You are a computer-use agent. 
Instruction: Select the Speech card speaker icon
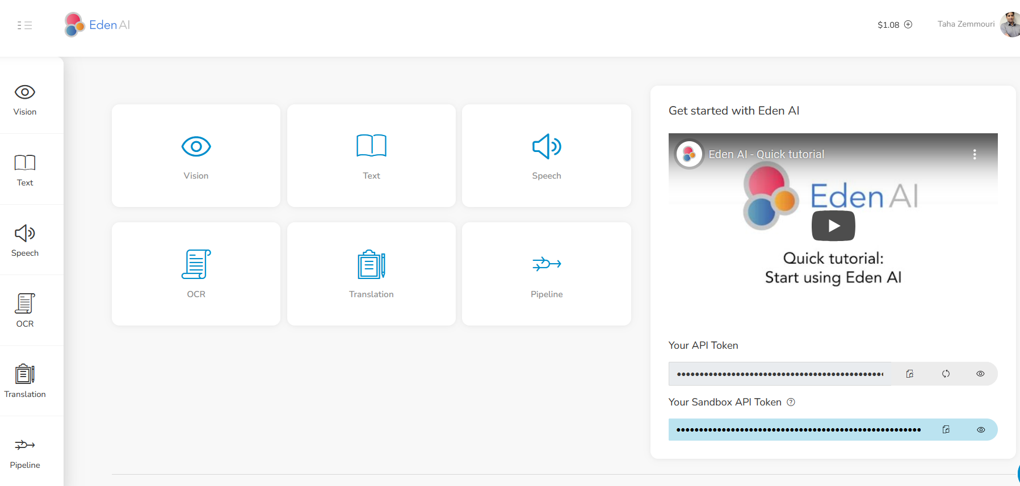click(x=547, y=146)
